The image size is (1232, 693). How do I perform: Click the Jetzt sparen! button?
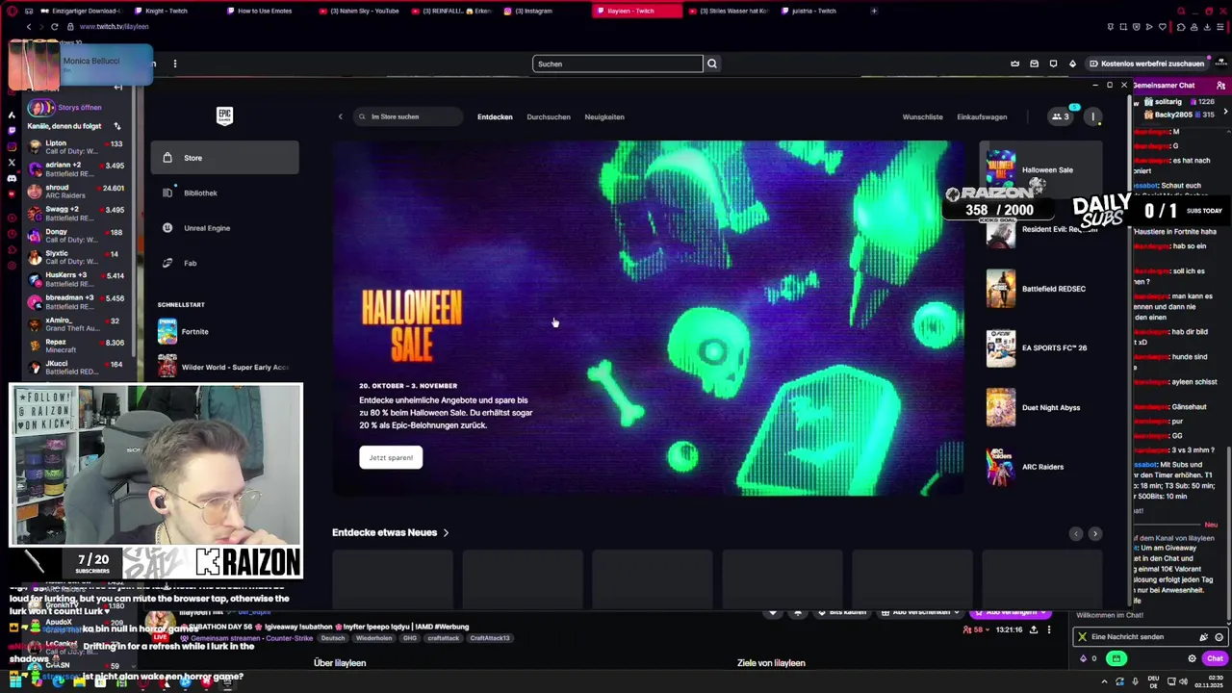pos(391,457)
